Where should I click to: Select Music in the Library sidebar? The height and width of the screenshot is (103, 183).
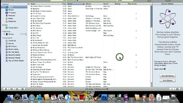pyautogui.click(x=11, y=7)
